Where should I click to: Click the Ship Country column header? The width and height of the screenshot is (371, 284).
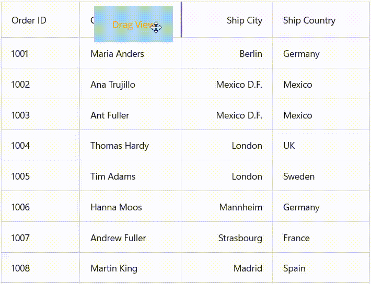pyautogui.click(x=309, y=20)
